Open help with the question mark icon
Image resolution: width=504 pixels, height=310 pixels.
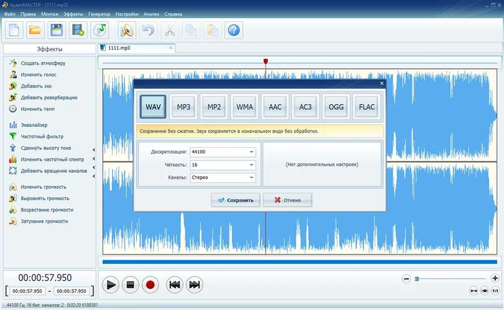click(234, 30)
